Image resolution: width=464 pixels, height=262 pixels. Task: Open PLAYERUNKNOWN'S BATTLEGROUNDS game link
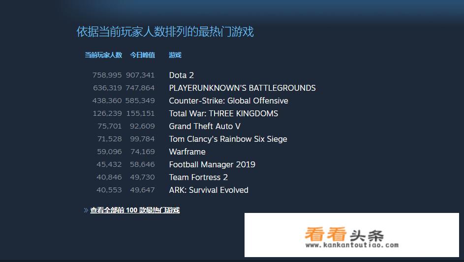point(243,88)
